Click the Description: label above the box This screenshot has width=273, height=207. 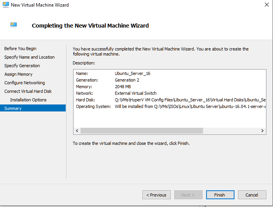84,63
